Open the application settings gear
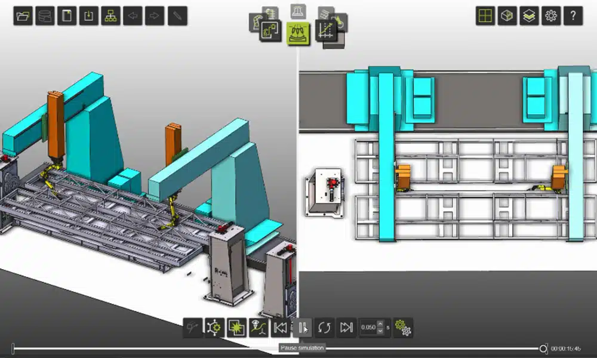The height and width of the screenshot is (358, 597). tap(551, 16)
